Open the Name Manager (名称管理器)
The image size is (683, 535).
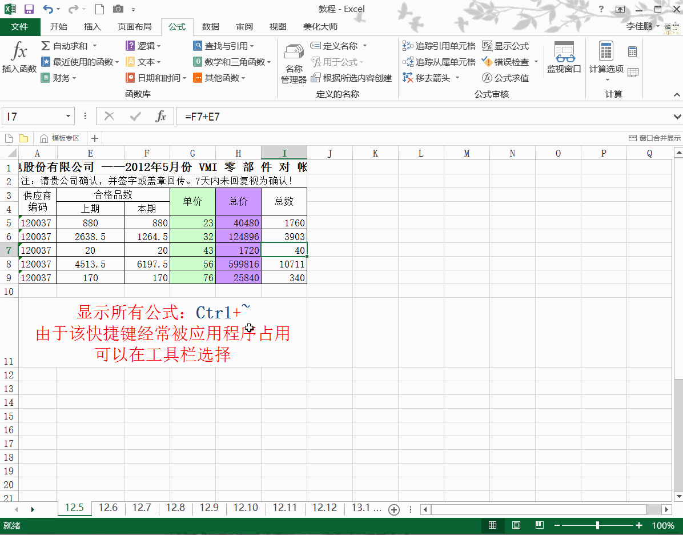(x=294, y=64)
